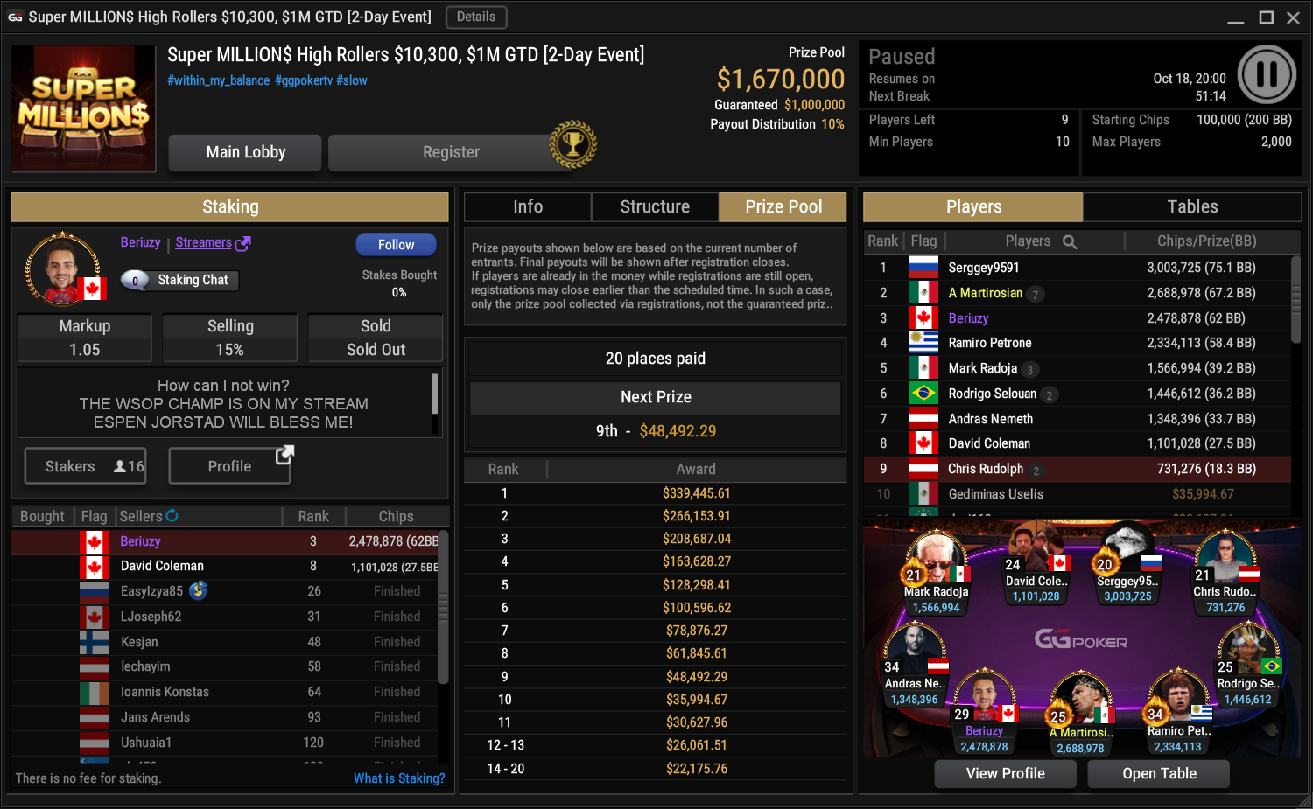Open the What is Staking? link
The width and height of the screenshot is (1313, 809).
[x=399, y=778]
